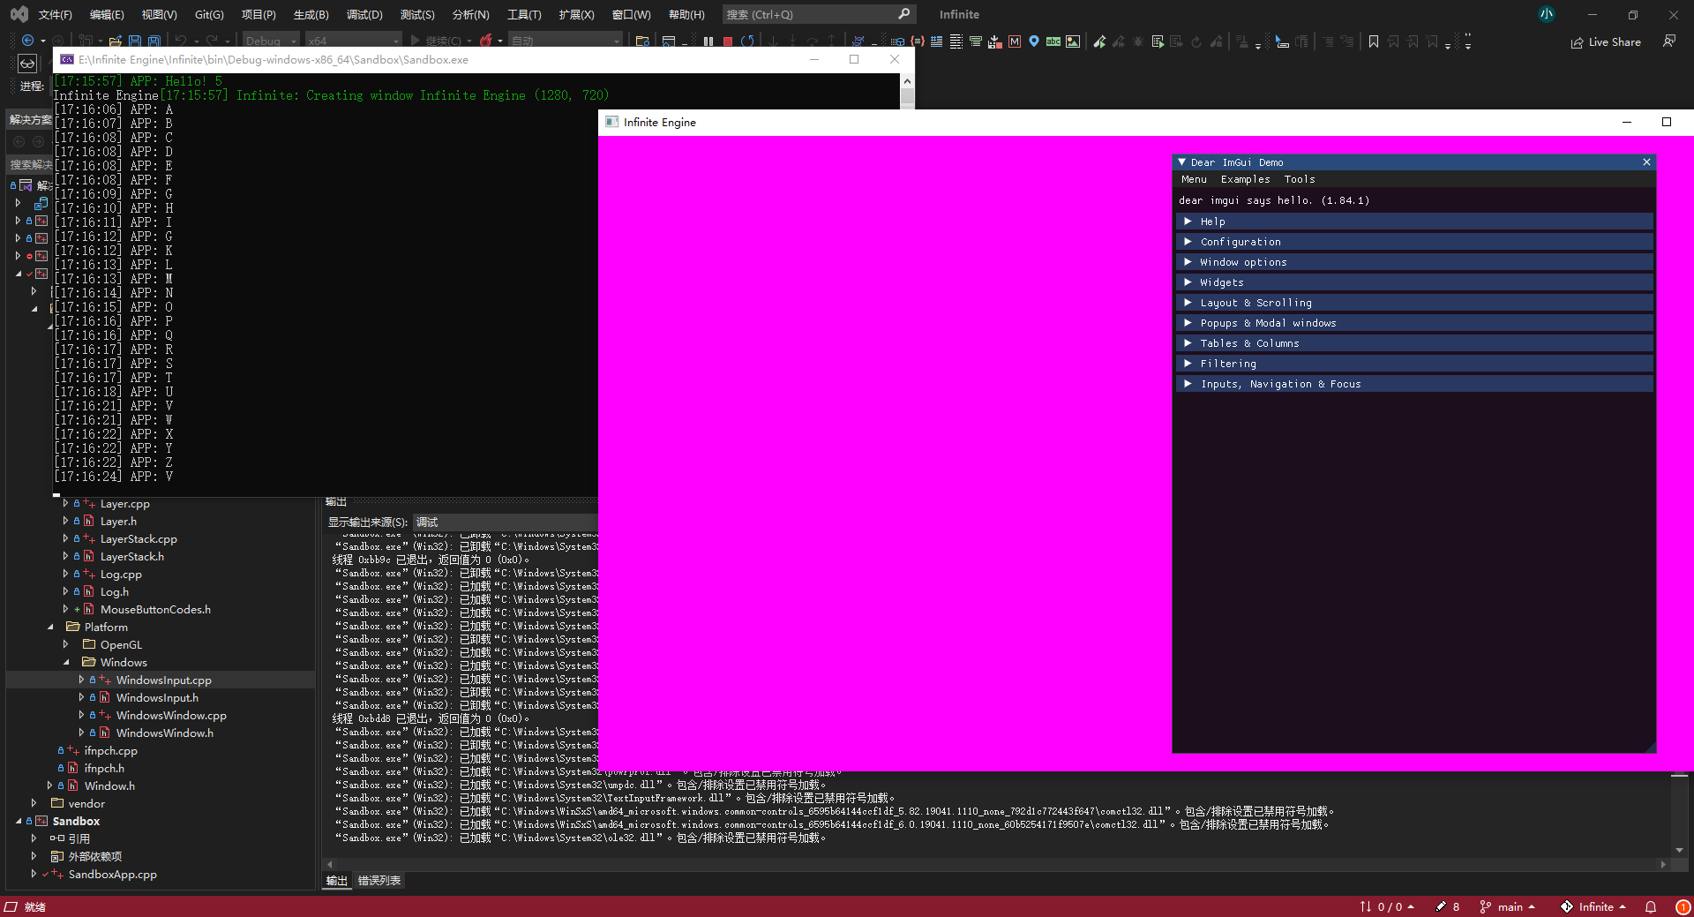Image resolution: width=1694 pixels, height=917 pixels.
Task: Collapse the Sandbox project tree node
Action: click(x=19, y=822)
